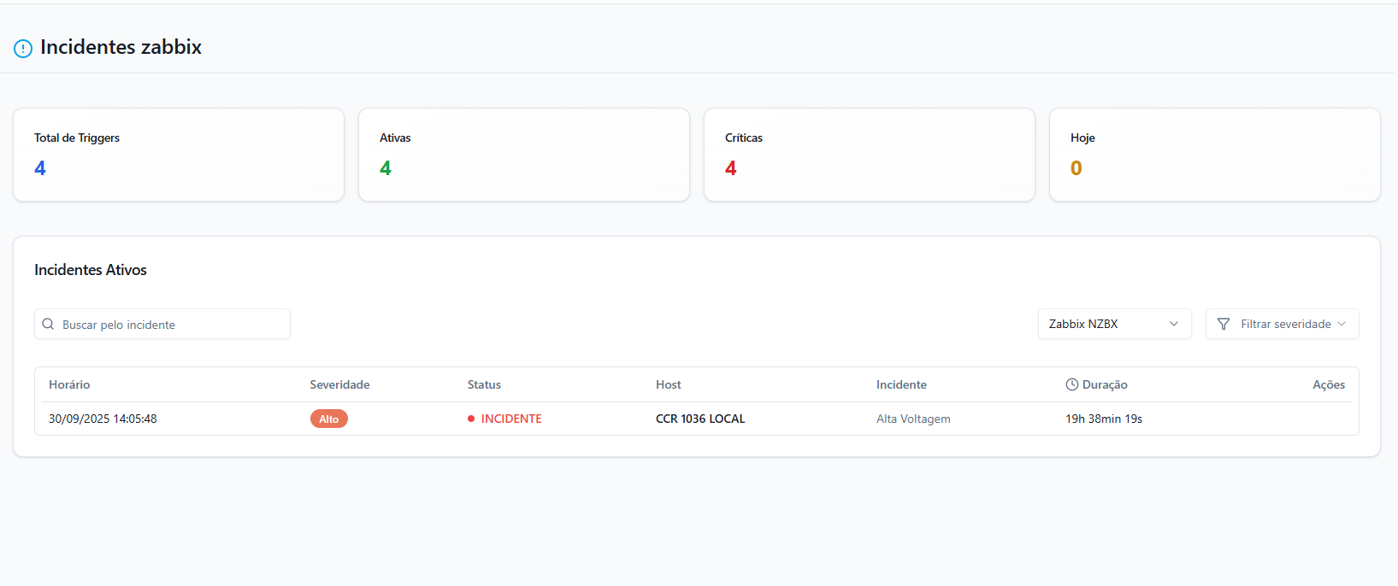Open the host CCR 1036 LOCAL
This screenshot has height=586, width=1398.
[x=700, y=419]
